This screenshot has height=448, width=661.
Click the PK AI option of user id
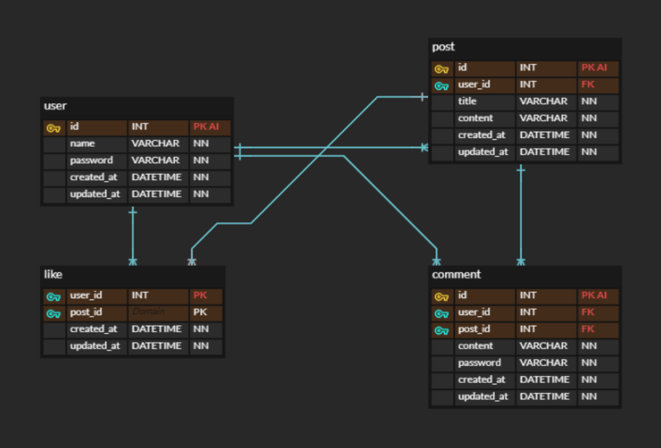point(206,126)
